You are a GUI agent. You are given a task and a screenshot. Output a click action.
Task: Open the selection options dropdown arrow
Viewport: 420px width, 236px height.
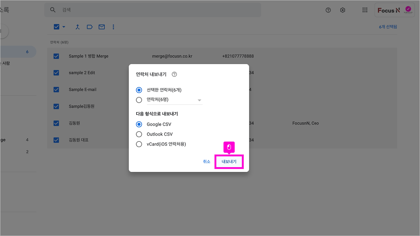(x=63, y=27)
